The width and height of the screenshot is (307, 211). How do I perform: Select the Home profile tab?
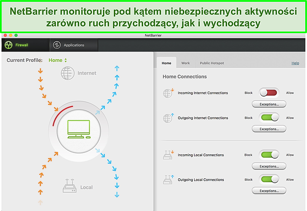click(166, 63)
